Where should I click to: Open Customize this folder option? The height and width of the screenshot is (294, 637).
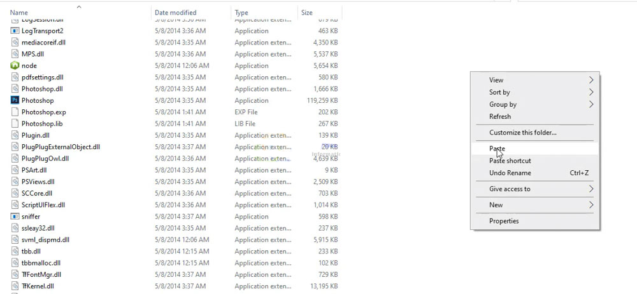[535, 133]
